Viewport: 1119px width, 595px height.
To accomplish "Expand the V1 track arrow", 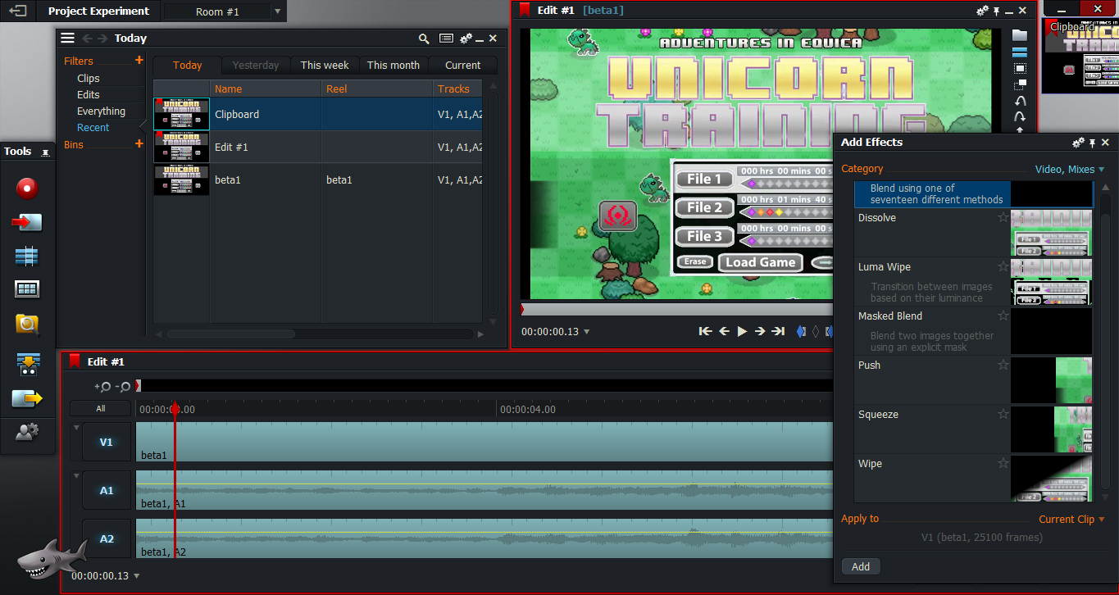I will [76, 427].
